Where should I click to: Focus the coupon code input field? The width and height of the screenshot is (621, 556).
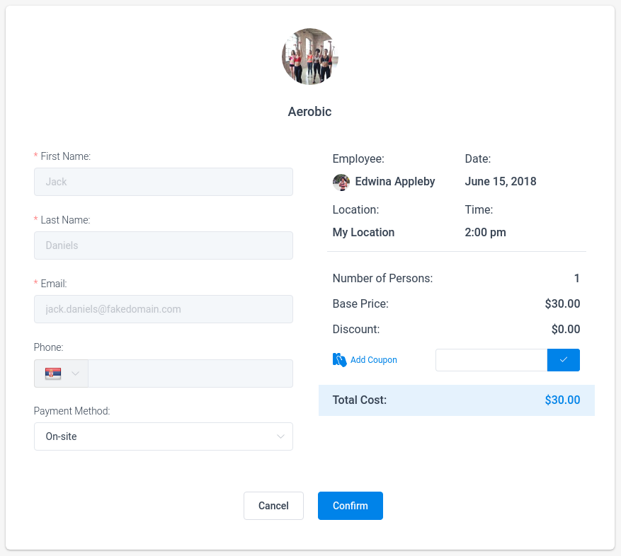491,360
